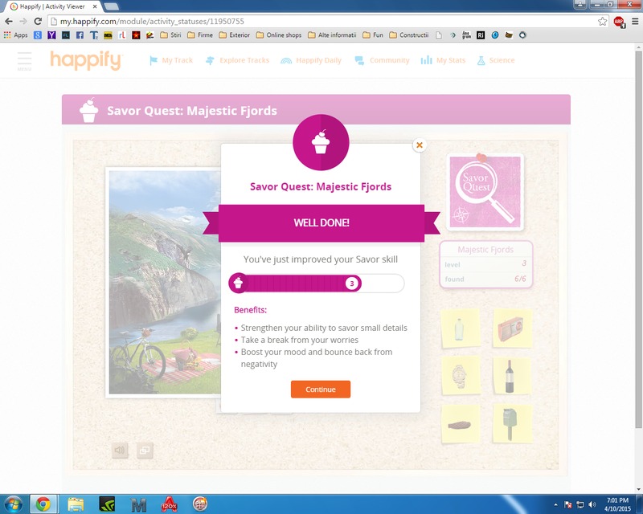Click the Majestic Fjords level info panel
The image size is (643, 514).
coord(485,264)
